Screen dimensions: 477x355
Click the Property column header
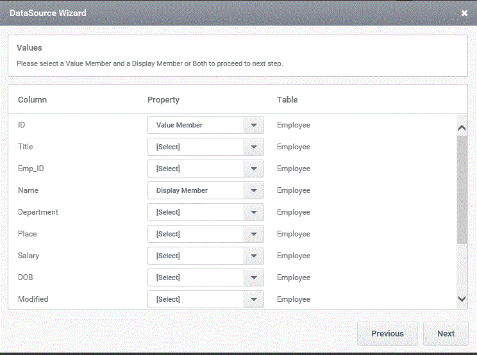[163, 100]
